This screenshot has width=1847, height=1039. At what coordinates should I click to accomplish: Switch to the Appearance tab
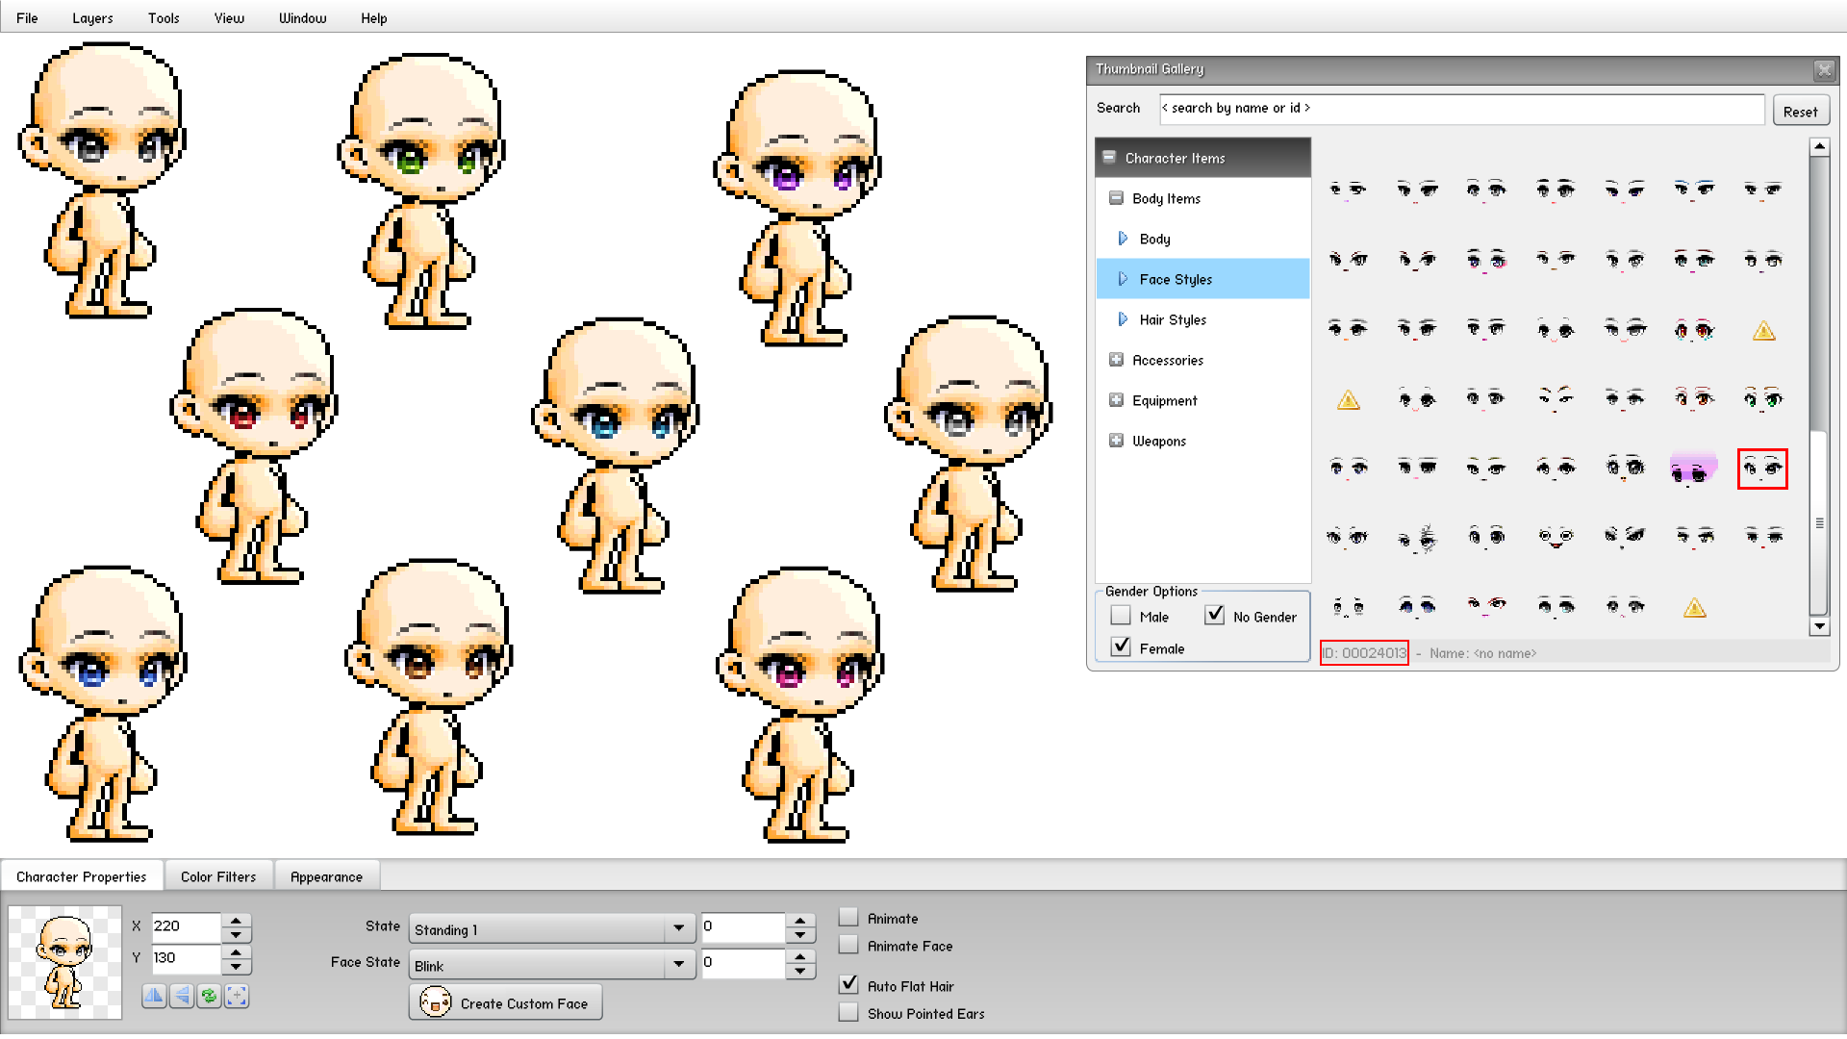pos(326,876)
